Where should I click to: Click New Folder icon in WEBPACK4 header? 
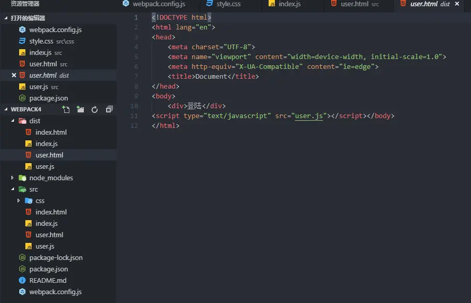pyautogui.click(x=80, y=109)
